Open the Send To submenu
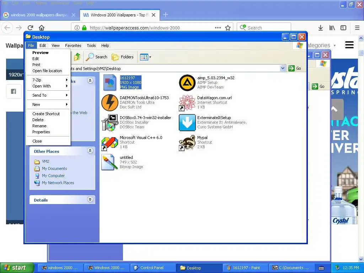364x273 pixels. coord(48,95)
